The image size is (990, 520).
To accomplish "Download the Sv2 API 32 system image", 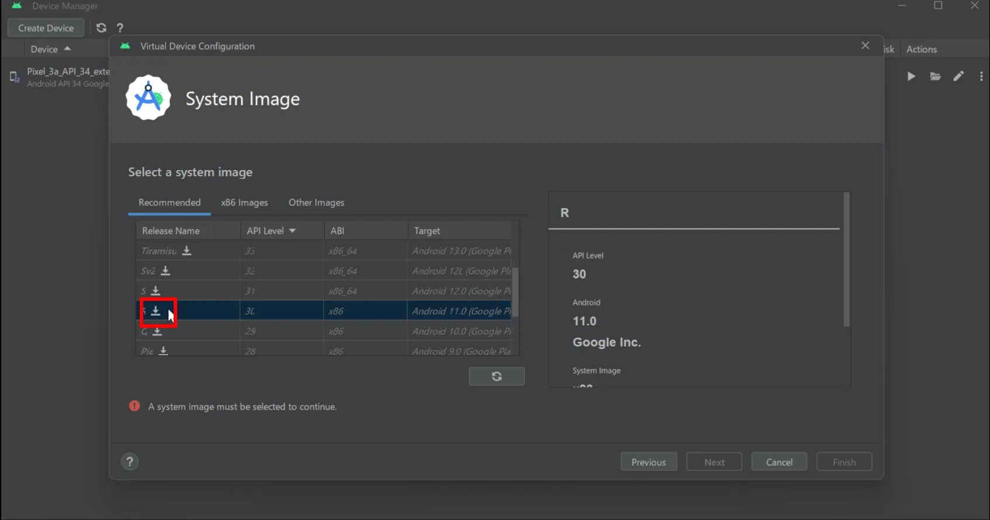I will pyautogui.click(x=165, y=271).
